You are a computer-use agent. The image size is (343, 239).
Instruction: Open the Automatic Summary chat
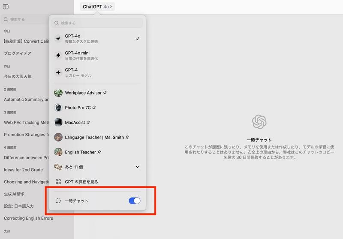(x=26, y=100)
